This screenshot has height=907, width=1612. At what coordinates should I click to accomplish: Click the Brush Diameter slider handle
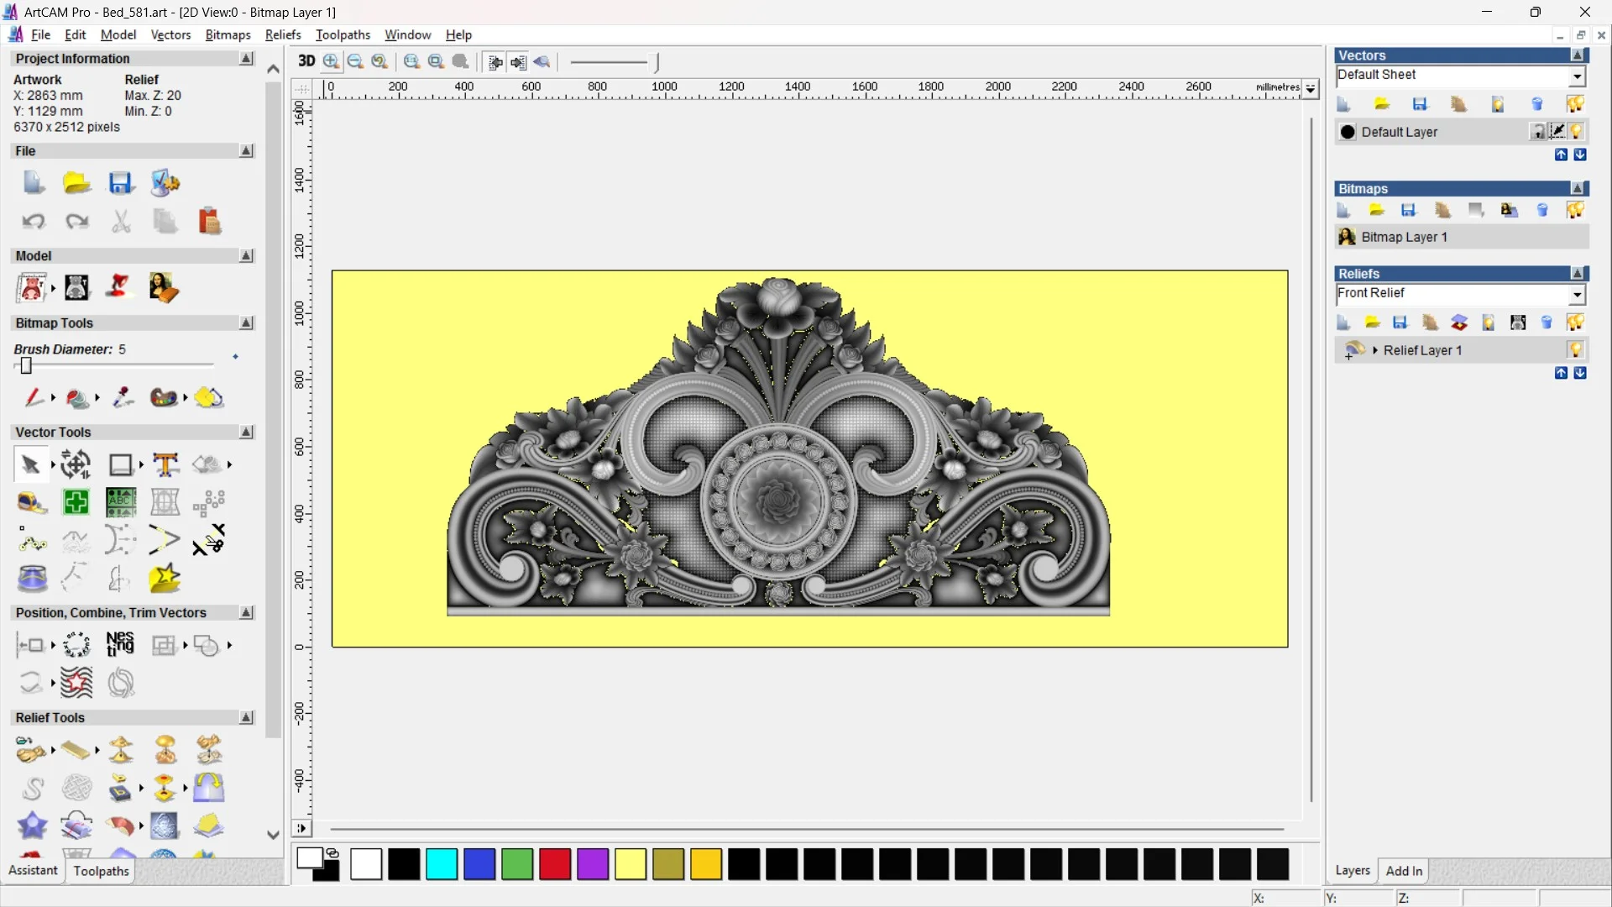pyautogui.click(x=26, y=366)
